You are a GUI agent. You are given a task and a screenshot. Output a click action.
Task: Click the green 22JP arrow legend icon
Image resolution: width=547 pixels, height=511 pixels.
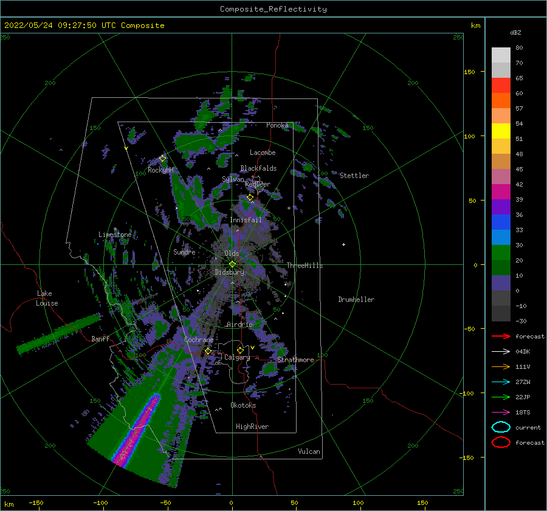tap(501, 397)
